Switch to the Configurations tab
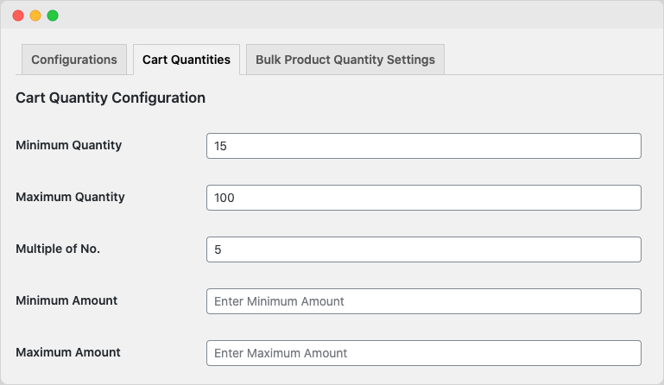This screenshot has width=664, height=385. pyautogui.click(x=74, y=60)
